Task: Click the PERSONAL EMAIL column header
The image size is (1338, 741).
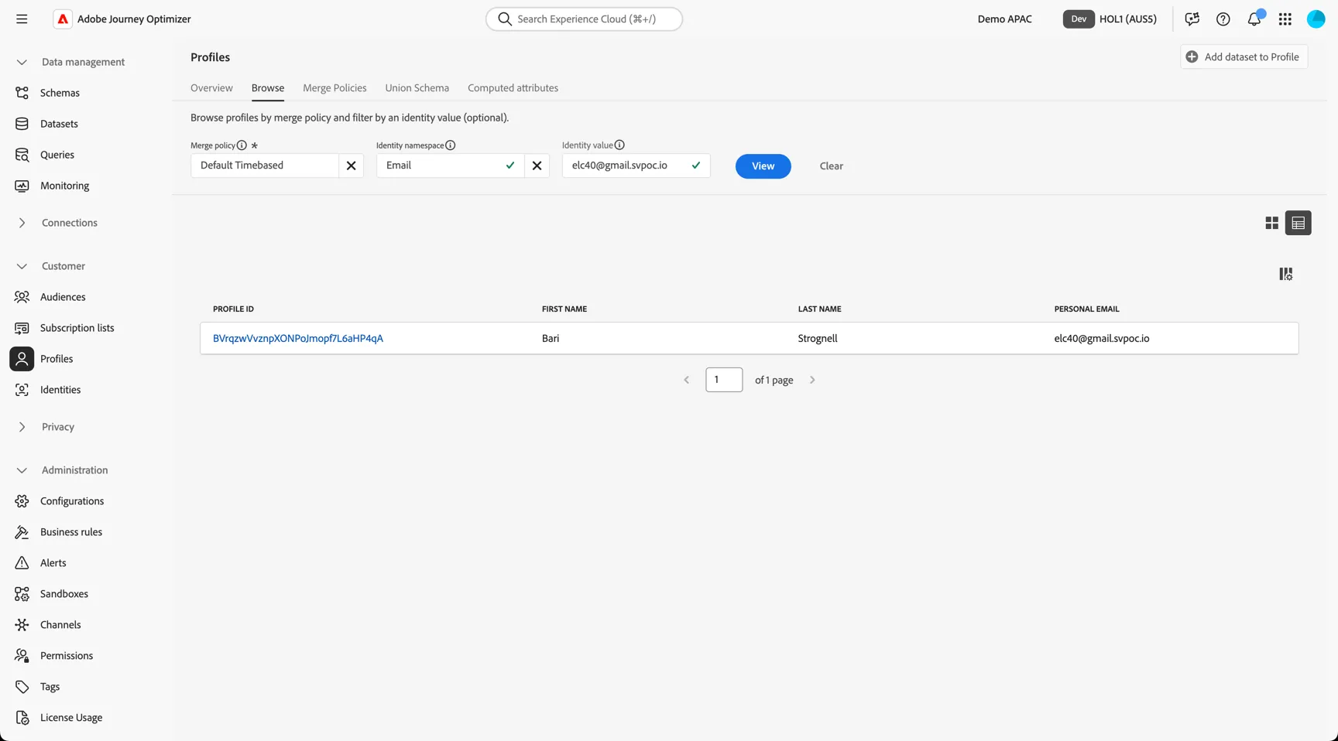Action: (x=1086, y=309)
